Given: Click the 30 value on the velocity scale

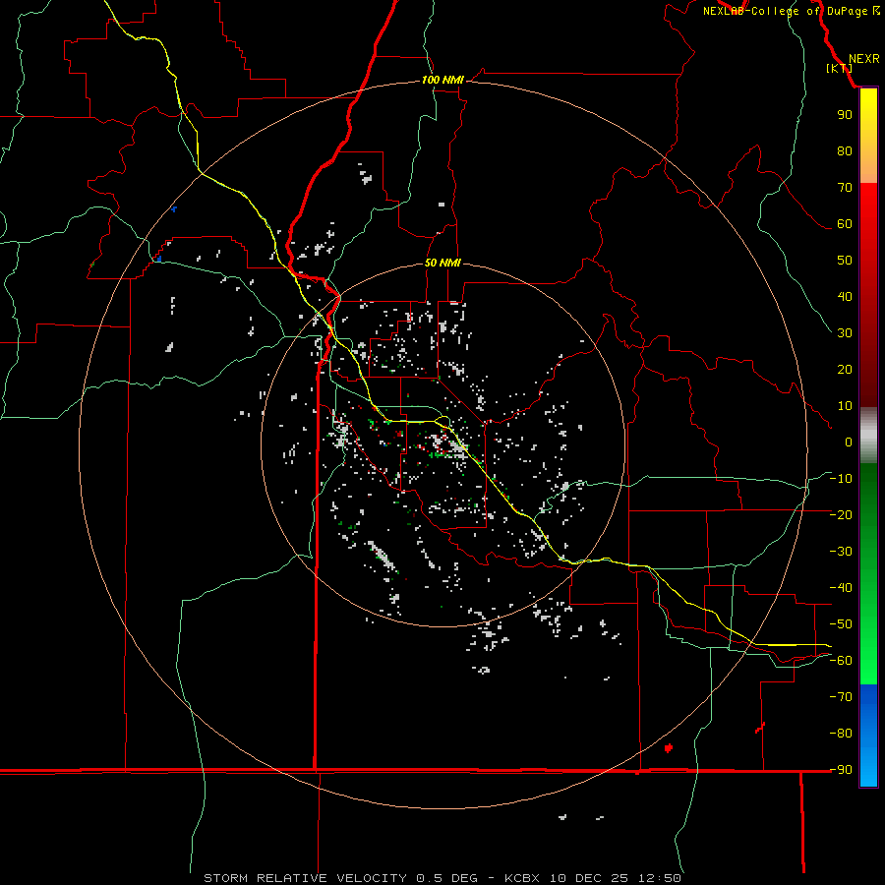Looking at the screenshot, I should [845, 333].
